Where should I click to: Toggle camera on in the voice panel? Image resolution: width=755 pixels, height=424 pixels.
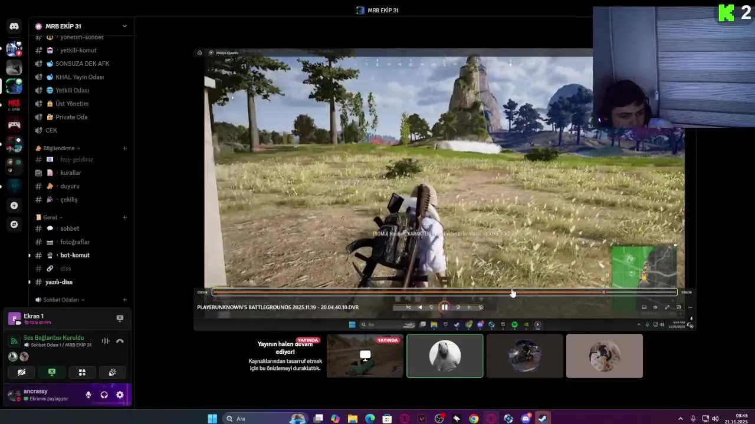click(21, 372)
